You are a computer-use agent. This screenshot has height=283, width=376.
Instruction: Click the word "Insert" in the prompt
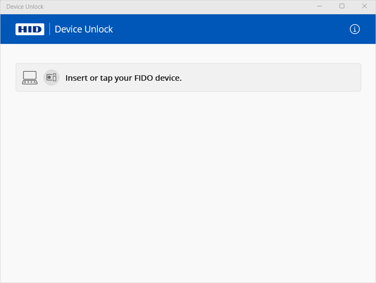(x=76, y=78)
